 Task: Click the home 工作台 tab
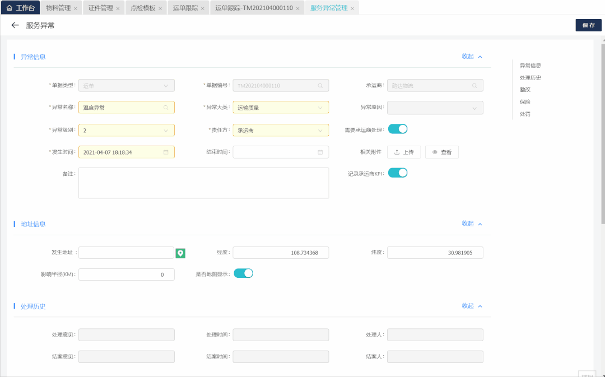tap(20, 8)
